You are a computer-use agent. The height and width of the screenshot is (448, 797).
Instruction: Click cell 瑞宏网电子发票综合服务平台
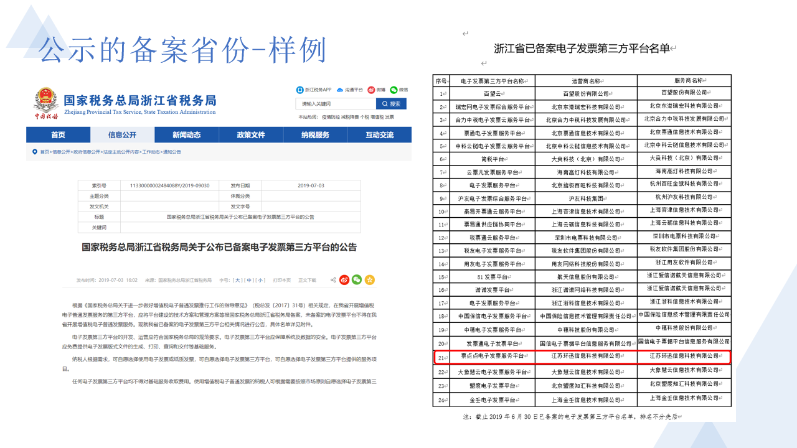(x=492, y=107)
